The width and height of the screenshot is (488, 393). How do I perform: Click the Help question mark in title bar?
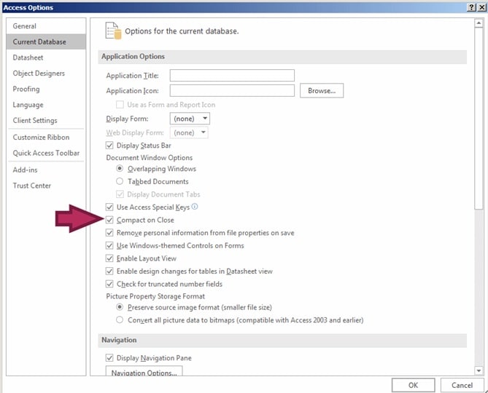point(472,7)
